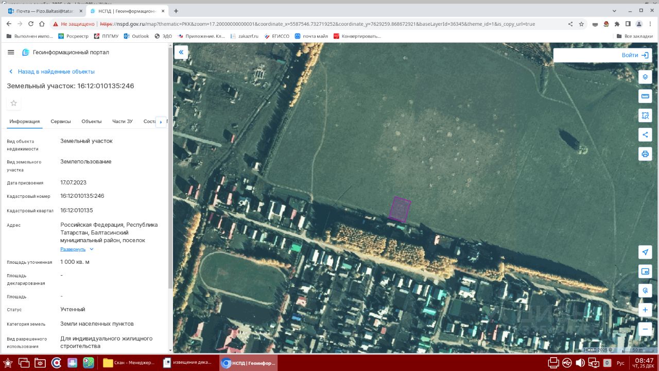Open the browser profile avatar
659x371 pixels.
639,24
